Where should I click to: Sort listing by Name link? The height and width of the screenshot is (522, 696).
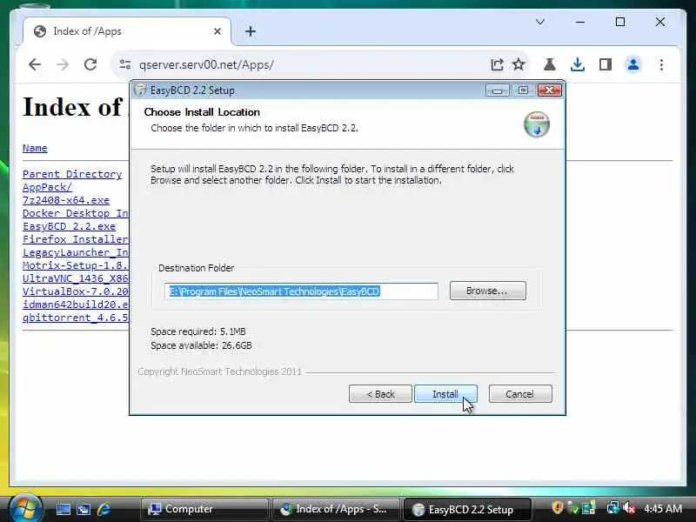[x=35, y=148]
